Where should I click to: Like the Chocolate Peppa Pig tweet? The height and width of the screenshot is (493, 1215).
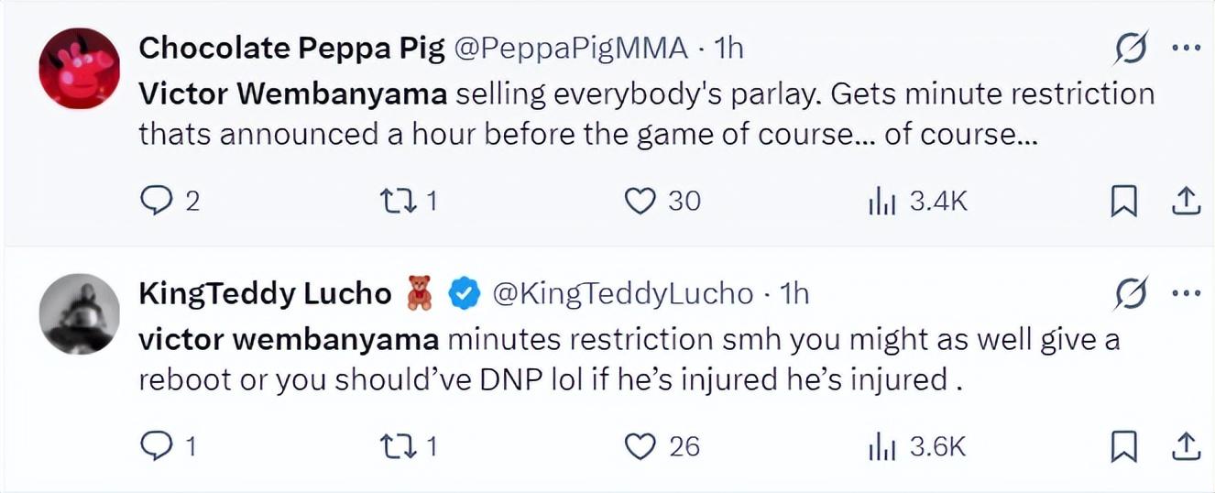[640, 200]
